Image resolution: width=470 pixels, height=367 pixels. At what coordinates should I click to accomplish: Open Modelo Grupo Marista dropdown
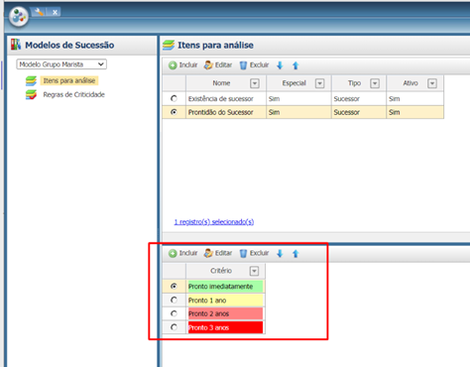[x=61, y=64]
